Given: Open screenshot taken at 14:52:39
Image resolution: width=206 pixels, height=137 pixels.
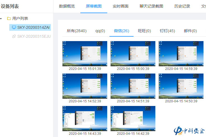Looking at the screenshot, I should point(85,86).
